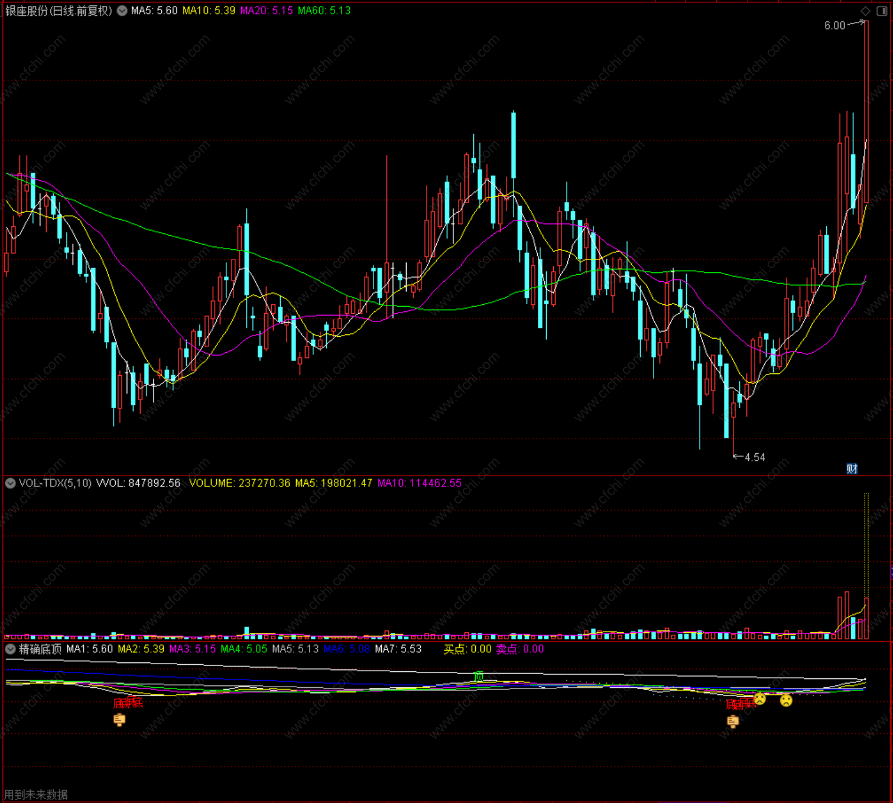893x803 pixels.
Task: Select the latest volume bar
Action: coord(866,618)
